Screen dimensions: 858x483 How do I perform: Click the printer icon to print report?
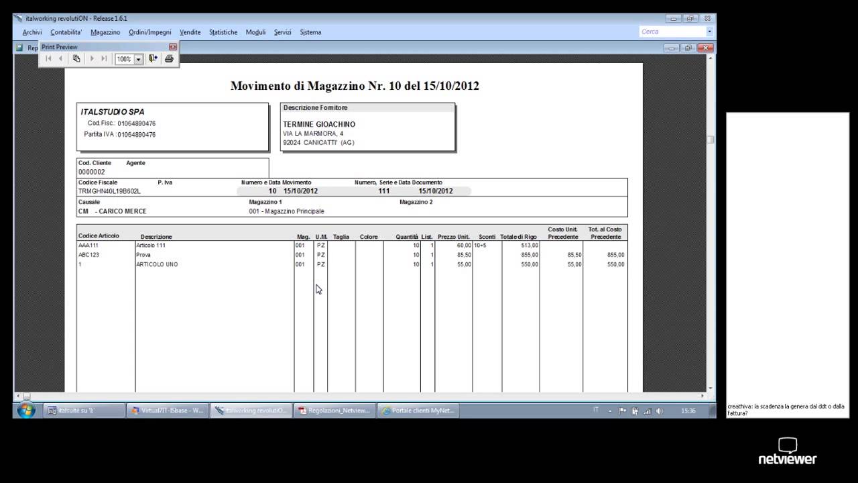click(169, 59)
